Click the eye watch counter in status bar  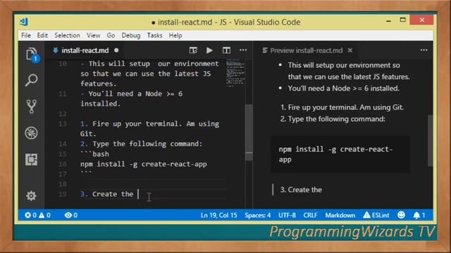click(x=71, y=215)
